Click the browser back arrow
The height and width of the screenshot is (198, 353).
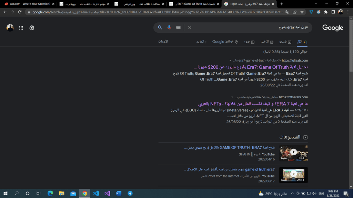[x=5, y=12]
